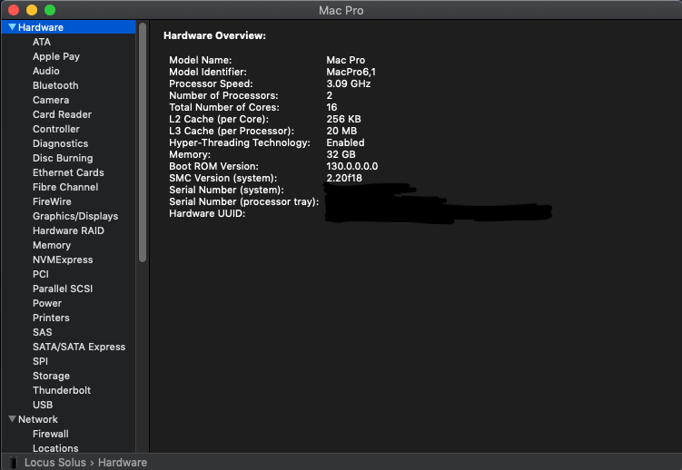
Task: Open the SPI entry
Action: [x=41, y=361]
